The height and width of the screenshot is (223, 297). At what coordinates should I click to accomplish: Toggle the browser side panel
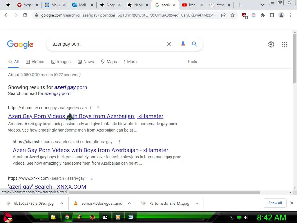pyautogui.click(x=272, y=15)
